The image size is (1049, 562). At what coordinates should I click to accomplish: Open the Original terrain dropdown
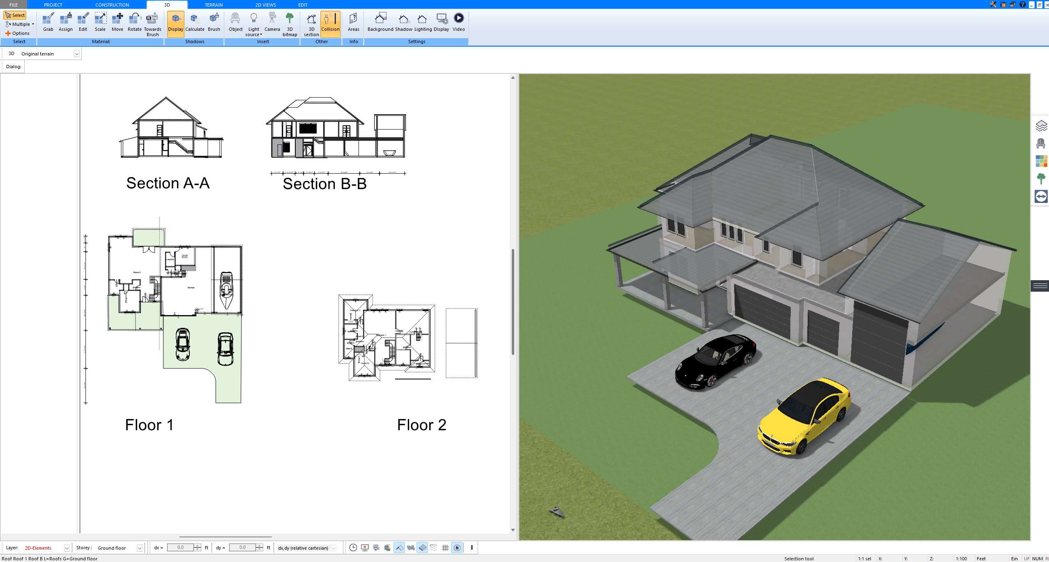tap(78, 53)
